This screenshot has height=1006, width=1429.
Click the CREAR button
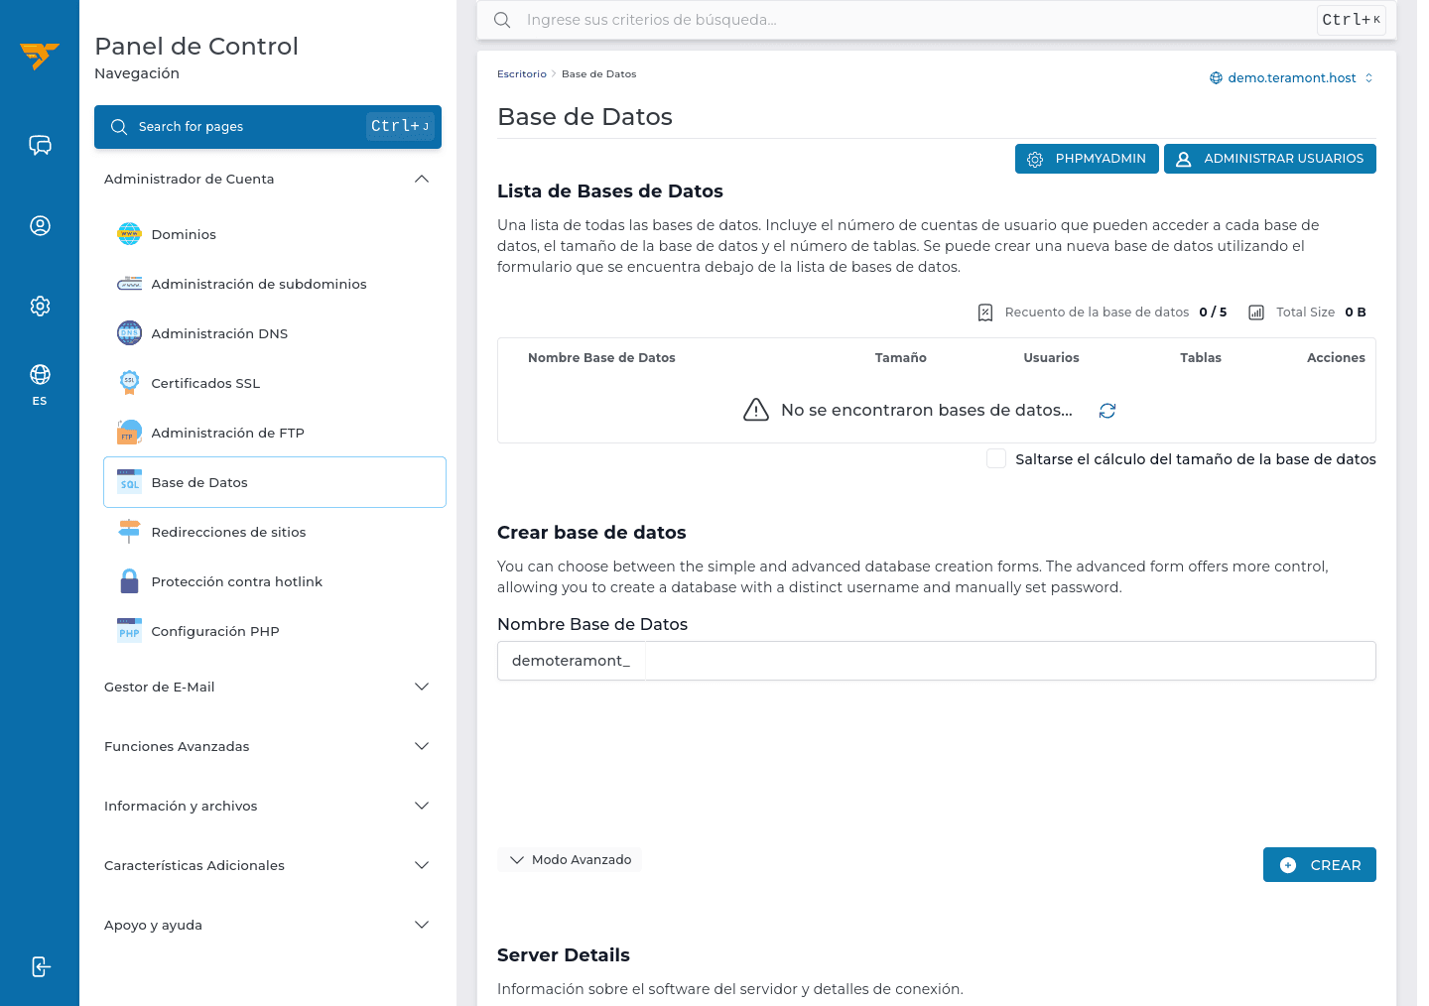pos(1320,865)
